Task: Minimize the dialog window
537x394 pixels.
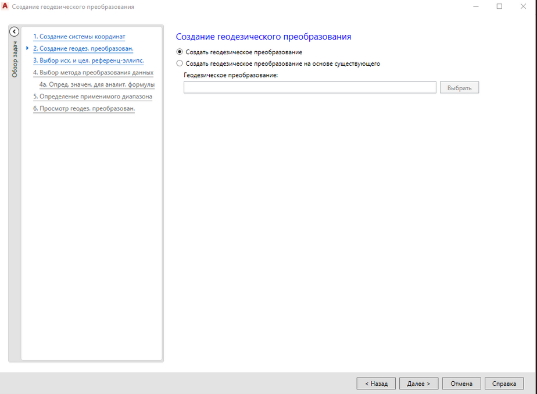Action: pyautogui.click(x=476, y=6)
